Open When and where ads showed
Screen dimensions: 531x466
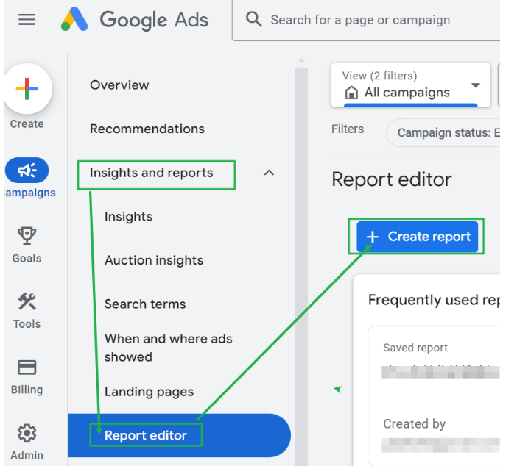tap(169, 348)
